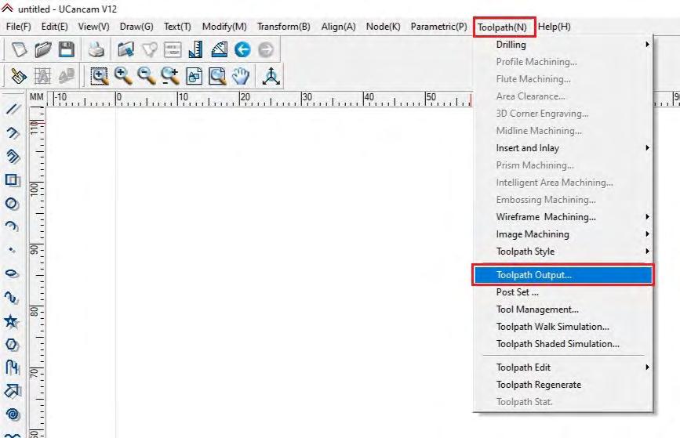Click the paint bucket fill icon

pyautogui.click(x=18, y=76)
